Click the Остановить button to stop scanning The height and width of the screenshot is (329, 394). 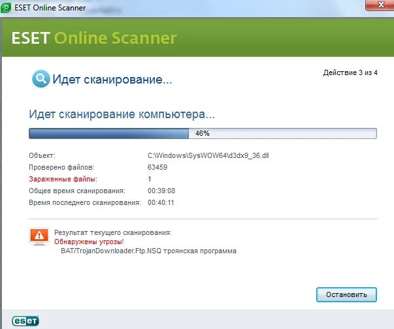point(346,294)
